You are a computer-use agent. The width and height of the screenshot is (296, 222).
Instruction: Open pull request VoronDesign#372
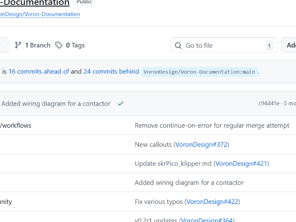201,144
